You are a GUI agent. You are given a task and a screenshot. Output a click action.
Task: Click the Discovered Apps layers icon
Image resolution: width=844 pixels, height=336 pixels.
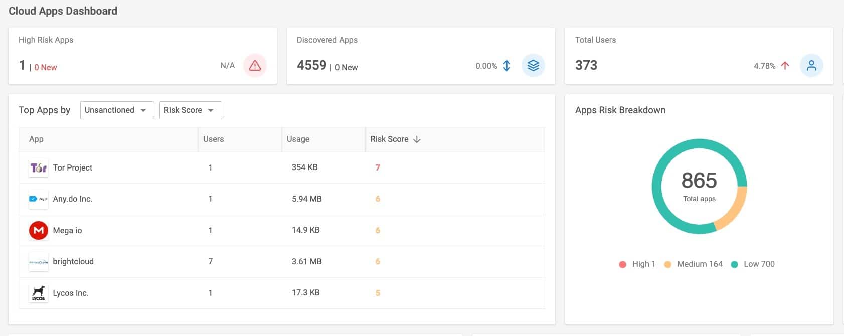(x=533, y=66)
